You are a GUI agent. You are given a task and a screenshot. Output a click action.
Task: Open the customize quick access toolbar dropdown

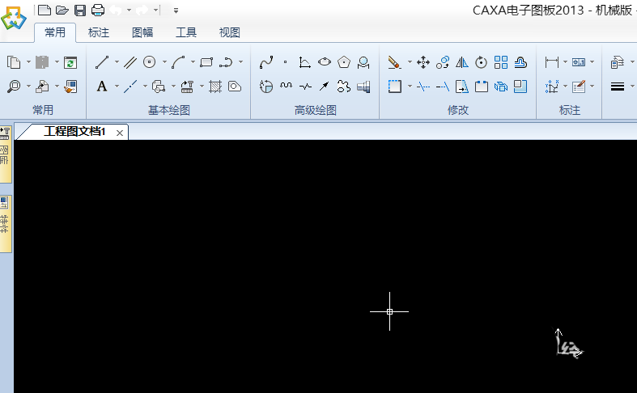pyautogui.click(x=176, y=11)
